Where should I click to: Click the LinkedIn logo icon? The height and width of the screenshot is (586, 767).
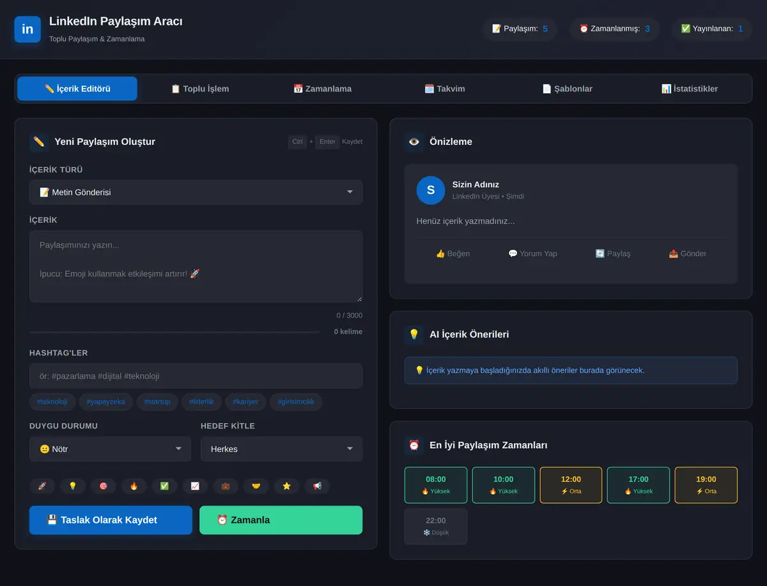pyautogui.click(x=27, y=29)
